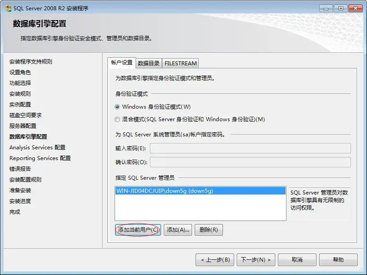The width and height of the screenshot is (367, 275).
Task: Click 数据库引擎配置 bold step in sidebar
Action: (x=28, y=137)
